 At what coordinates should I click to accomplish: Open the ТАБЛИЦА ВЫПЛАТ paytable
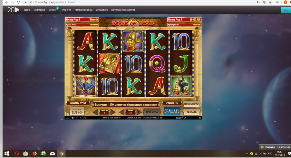(x=191, y=104)
